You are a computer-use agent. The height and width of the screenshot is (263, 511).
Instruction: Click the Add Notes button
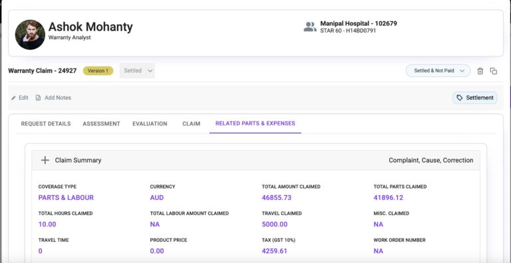53,98
